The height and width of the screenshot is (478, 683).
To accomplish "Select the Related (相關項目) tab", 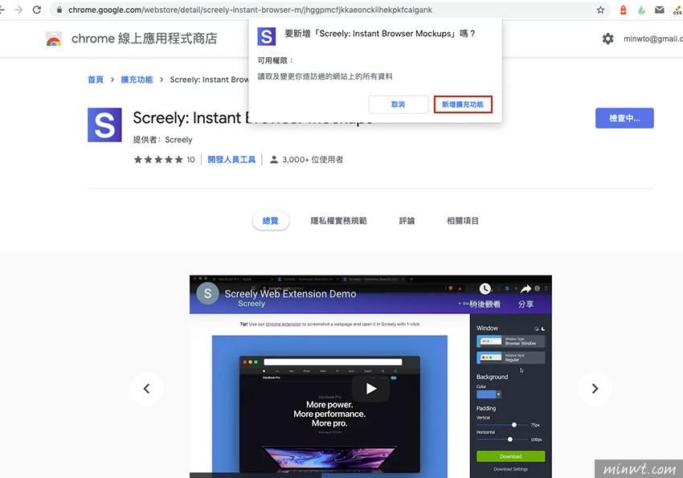I will tap(463, 221).
